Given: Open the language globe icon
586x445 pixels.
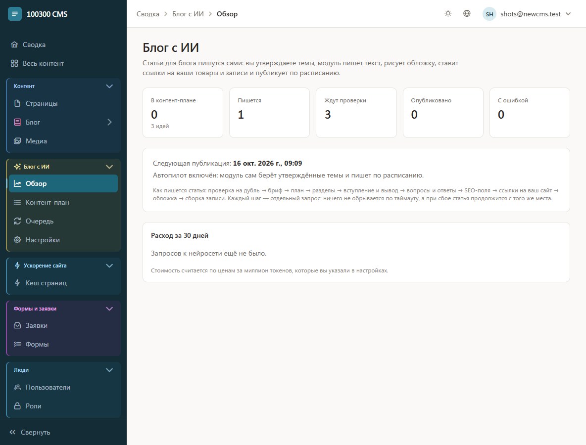Looking at the screenshot, I should (467, 14).
